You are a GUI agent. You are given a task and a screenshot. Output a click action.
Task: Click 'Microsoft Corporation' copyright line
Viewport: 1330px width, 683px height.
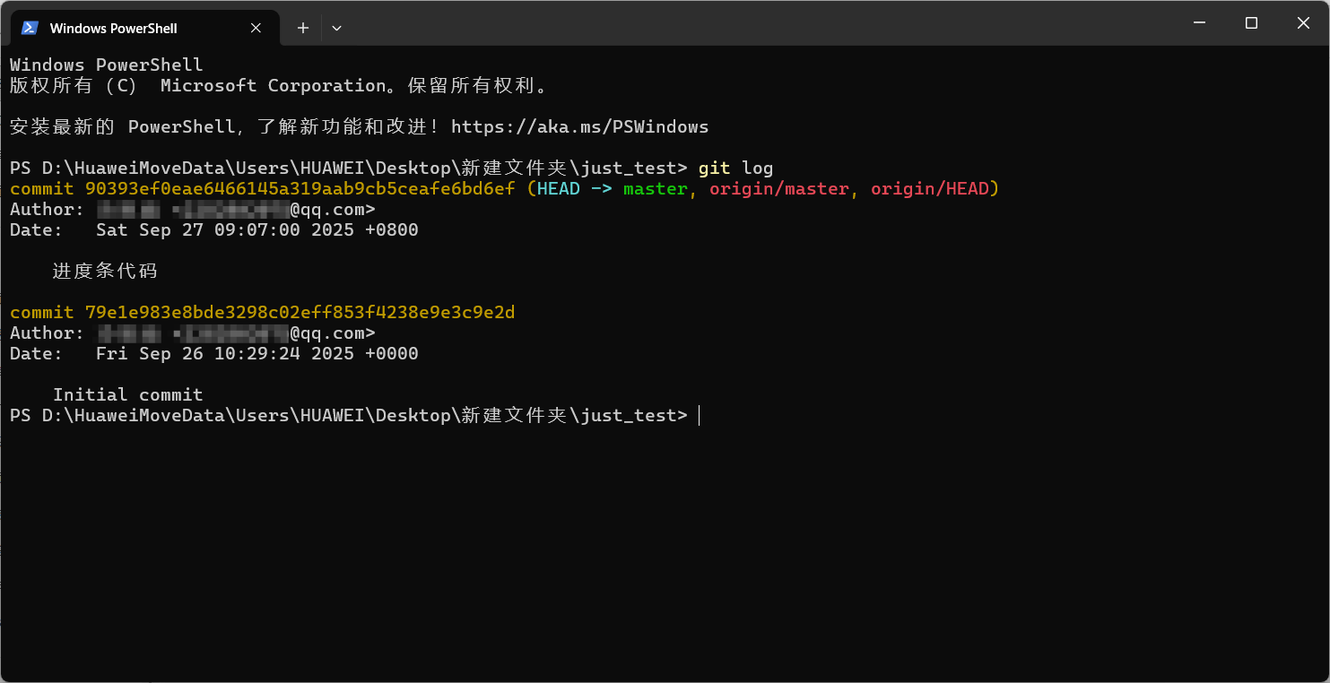(279, 86)
